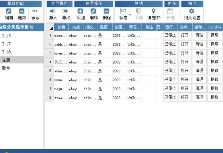Click the 添加 add account icon

click(x=80, y=11)
